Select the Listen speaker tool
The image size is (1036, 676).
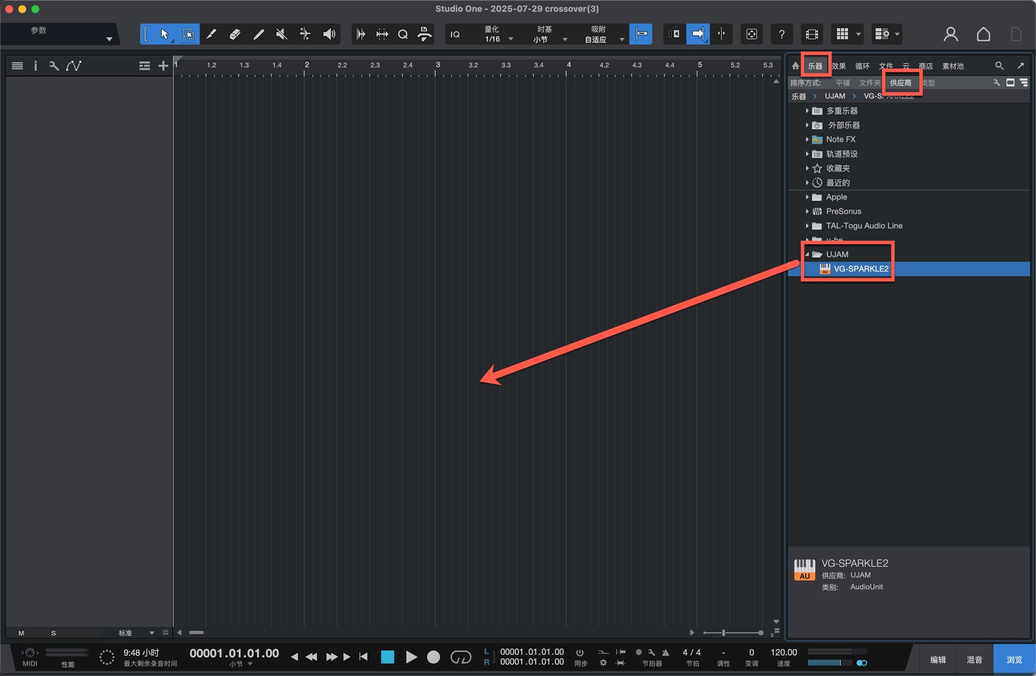coord(329,35)
